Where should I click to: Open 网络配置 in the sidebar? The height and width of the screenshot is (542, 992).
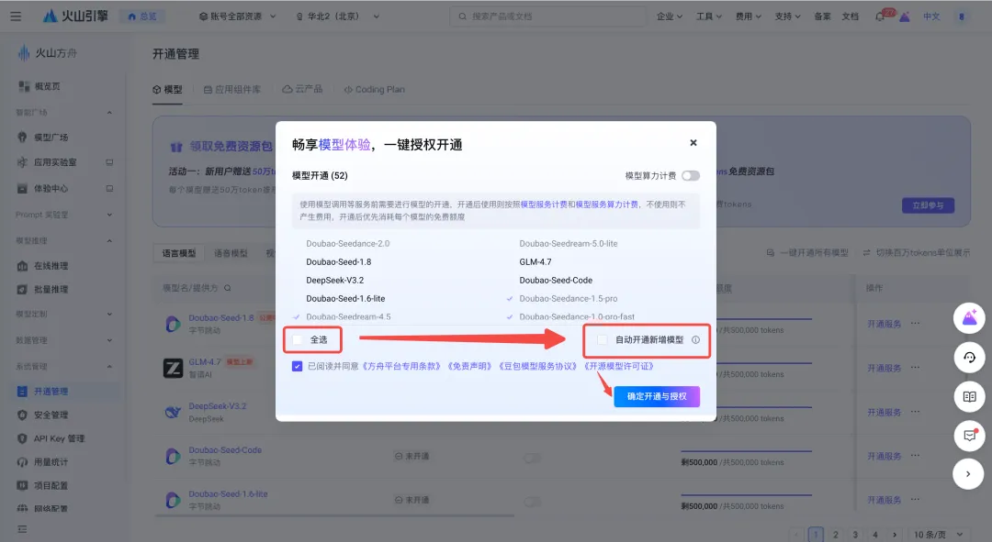point(51,508)
